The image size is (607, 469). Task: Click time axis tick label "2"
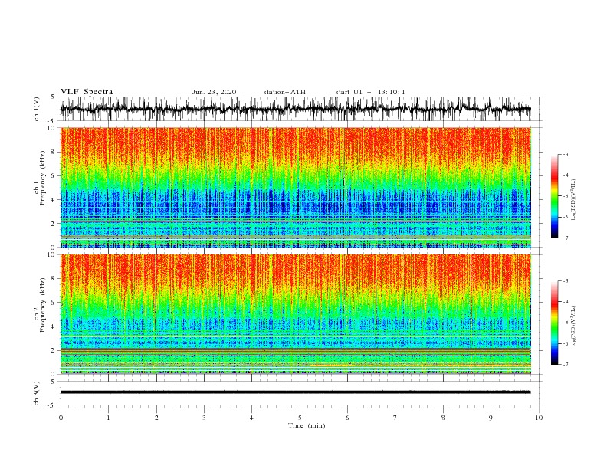click(x=156, y=418)
